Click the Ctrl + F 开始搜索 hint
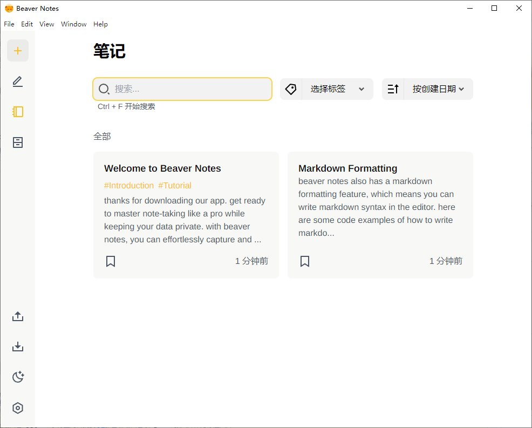This screenshot has height=428, width=532. point(126,106)
